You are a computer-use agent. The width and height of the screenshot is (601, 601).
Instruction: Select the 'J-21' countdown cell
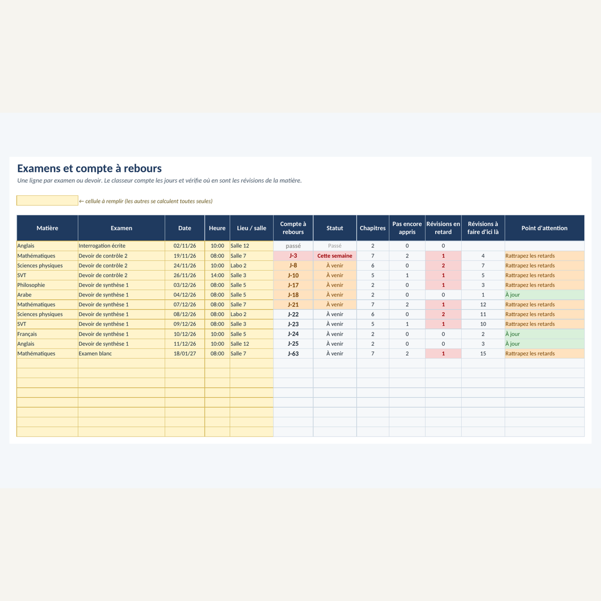(x=293, y=305)
